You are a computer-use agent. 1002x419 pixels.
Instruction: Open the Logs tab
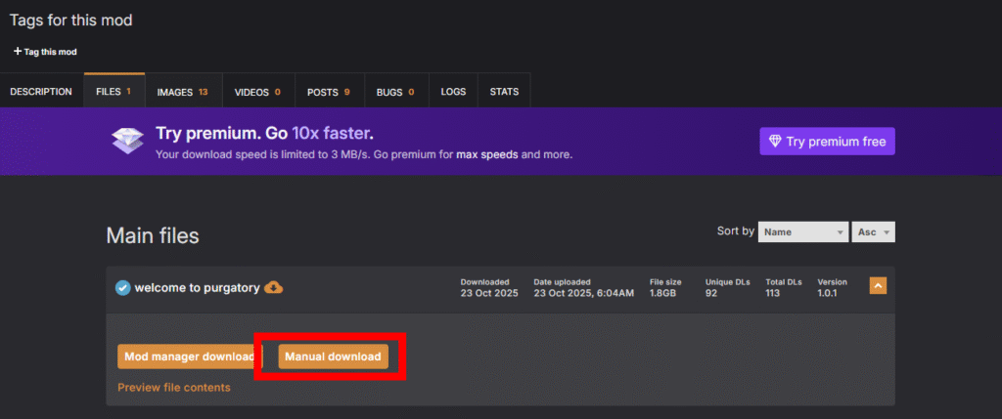click(x=453, y=92)
